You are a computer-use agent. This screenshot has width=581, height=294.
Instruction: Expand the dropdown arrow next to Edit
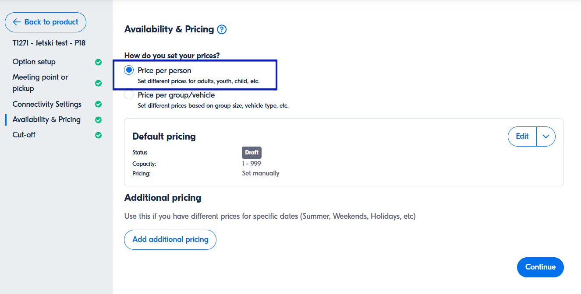(x=546, y=136)
